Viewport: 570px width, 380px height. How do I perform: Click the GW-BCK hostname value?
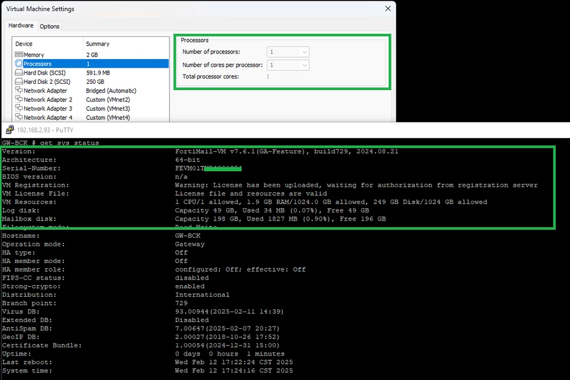[187, 235]
